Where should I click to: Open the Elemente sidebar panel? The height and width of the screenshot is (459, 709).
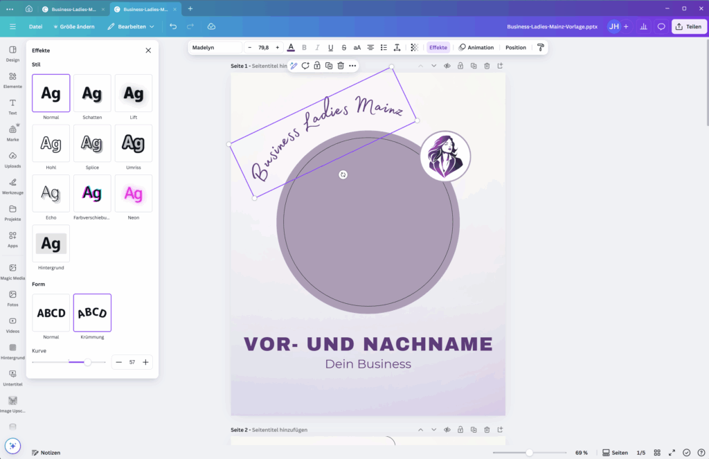click(12, 80)
